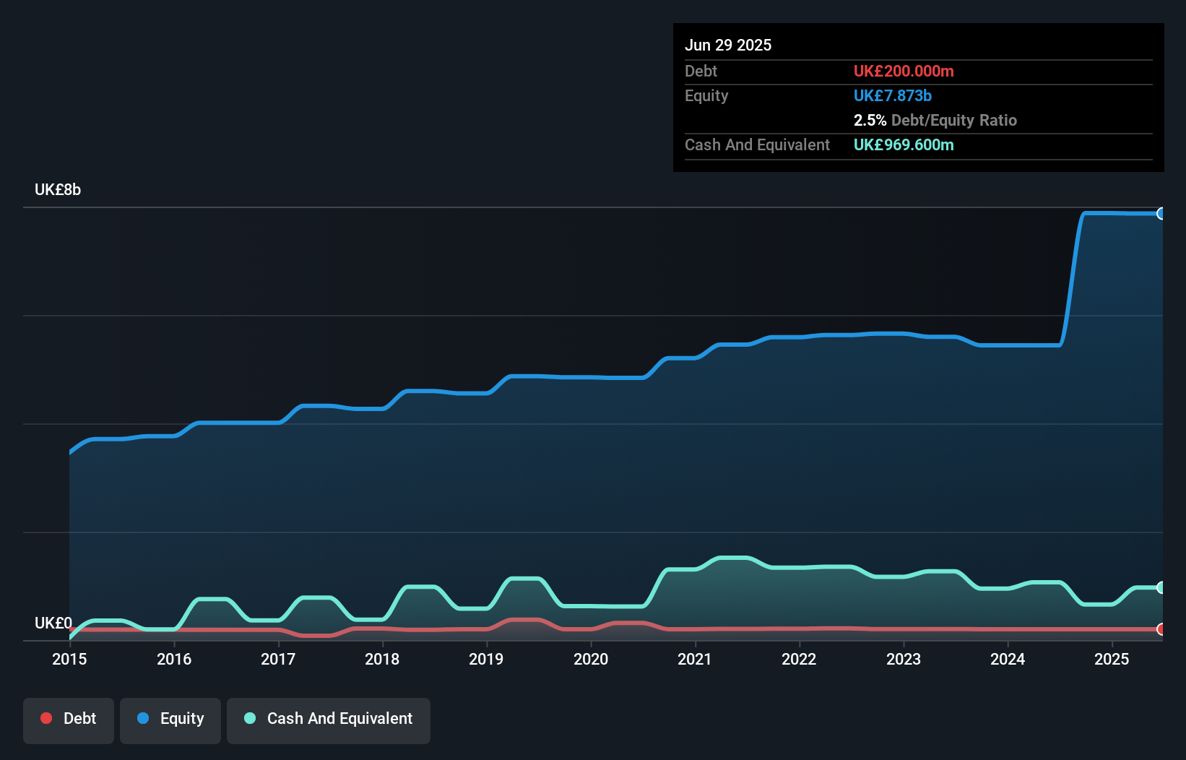Click the red Debt legend dot
The image size is (1186, 760).
point(46,718)
